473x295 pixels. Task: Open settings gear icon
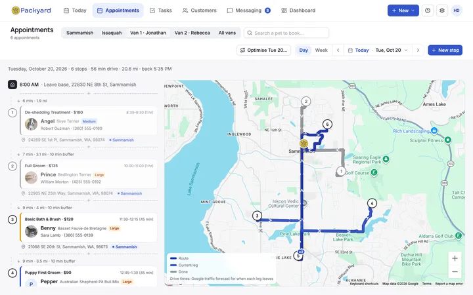click(442, 10)
